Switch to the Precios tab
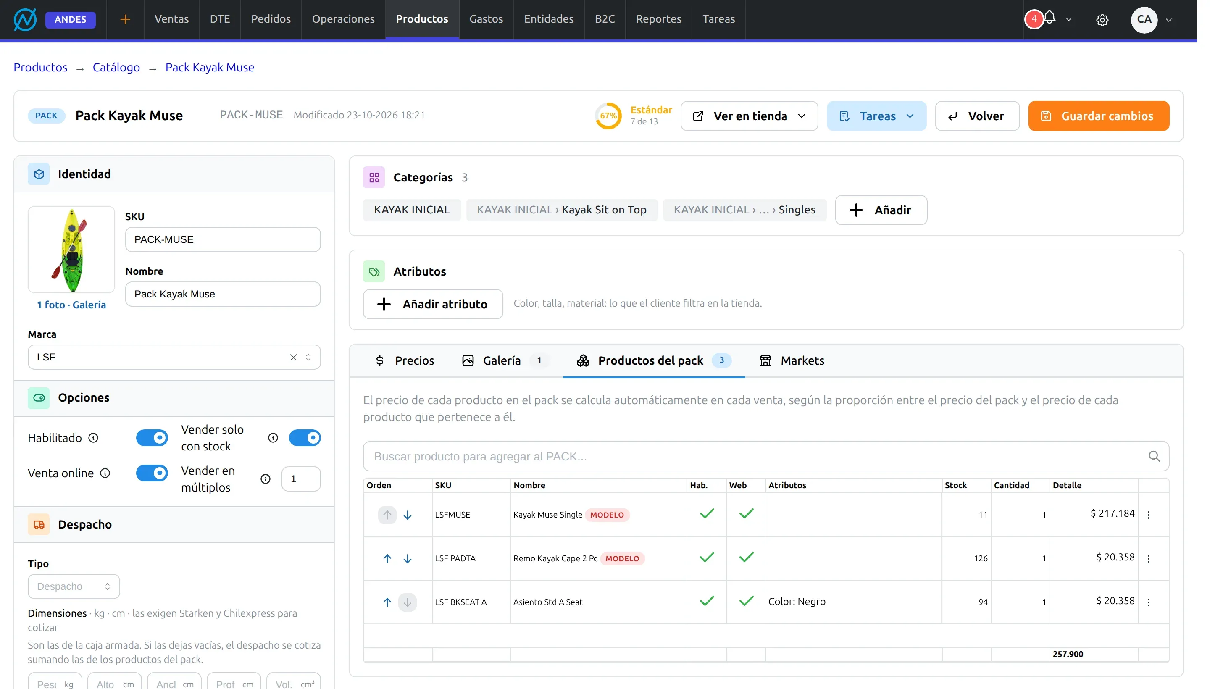The width and height of the screenshot is (1210, 689). pos(405,360)
